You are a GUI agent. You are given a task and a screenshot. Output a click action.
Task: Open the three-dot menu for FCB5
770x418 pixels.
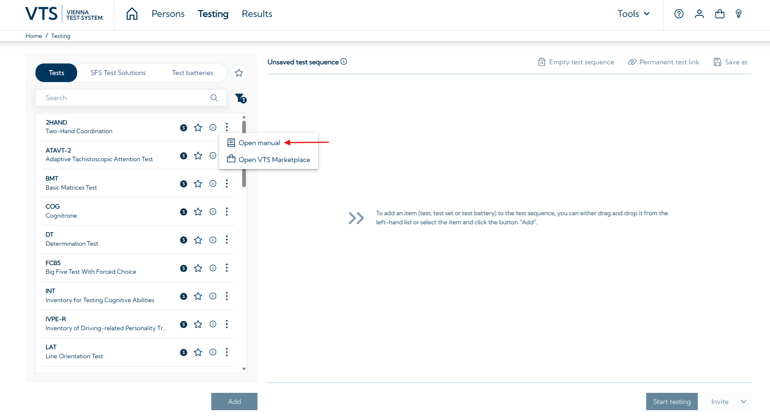227,268
